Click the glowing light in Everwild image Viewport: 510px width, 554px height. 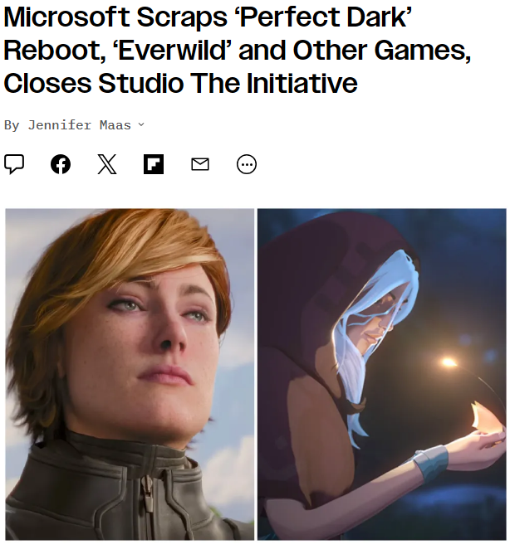pos(449,362)
